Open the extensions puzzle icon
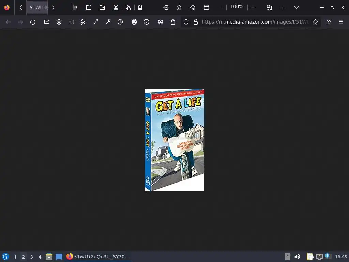 click(173, 22)
